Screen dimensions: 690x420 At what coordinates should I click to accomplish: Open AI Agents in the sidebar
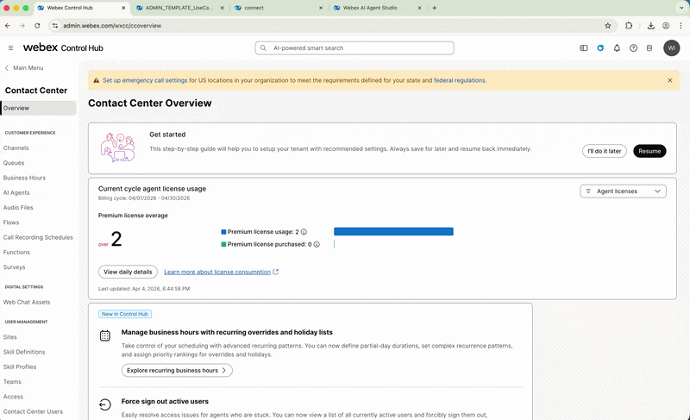[16, 192]
